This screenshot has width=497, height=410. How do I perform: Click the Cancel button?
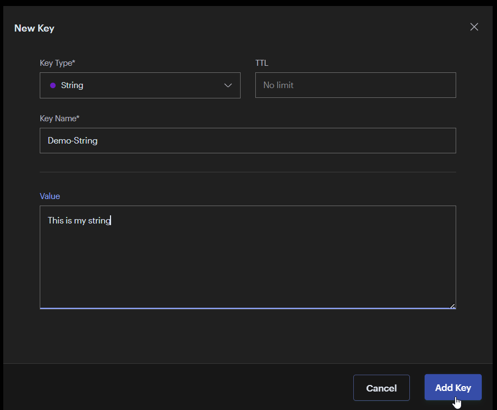[x=381, y=388]
